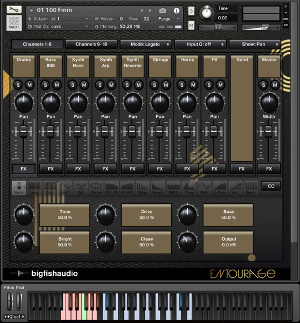Click the Max voices value 32
The height and width of the screenshot is (323, 300).
147,19
